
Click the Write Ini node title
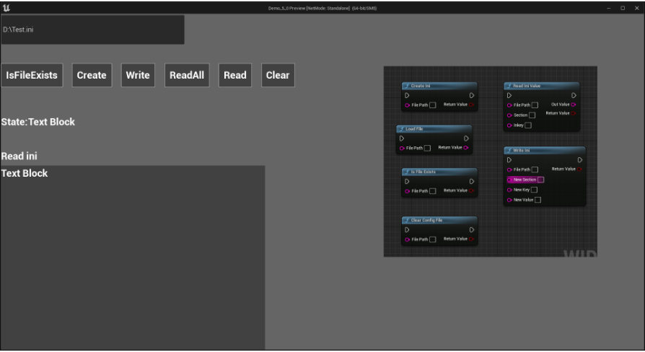click(x=521, y=151)
